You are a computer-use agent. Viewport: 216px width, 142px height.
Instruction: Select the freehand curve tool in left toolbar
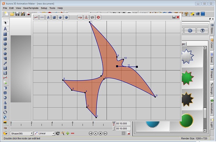[5, 78]
